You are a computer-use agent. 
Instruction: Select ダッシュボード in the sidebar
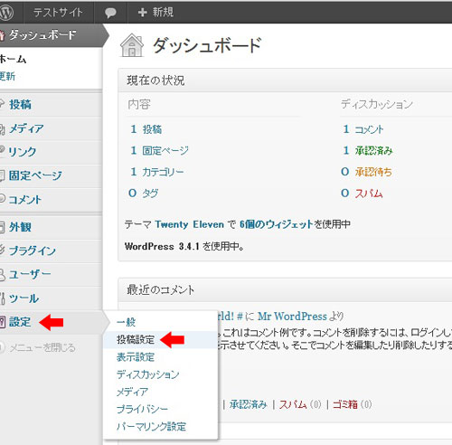[x=42, y=35]
